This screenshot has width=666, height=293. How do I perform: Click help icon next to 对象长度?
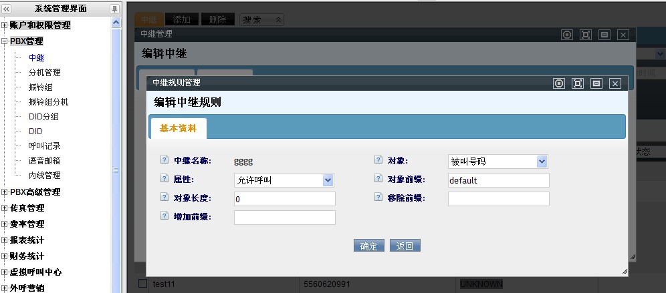pos(164,198)
